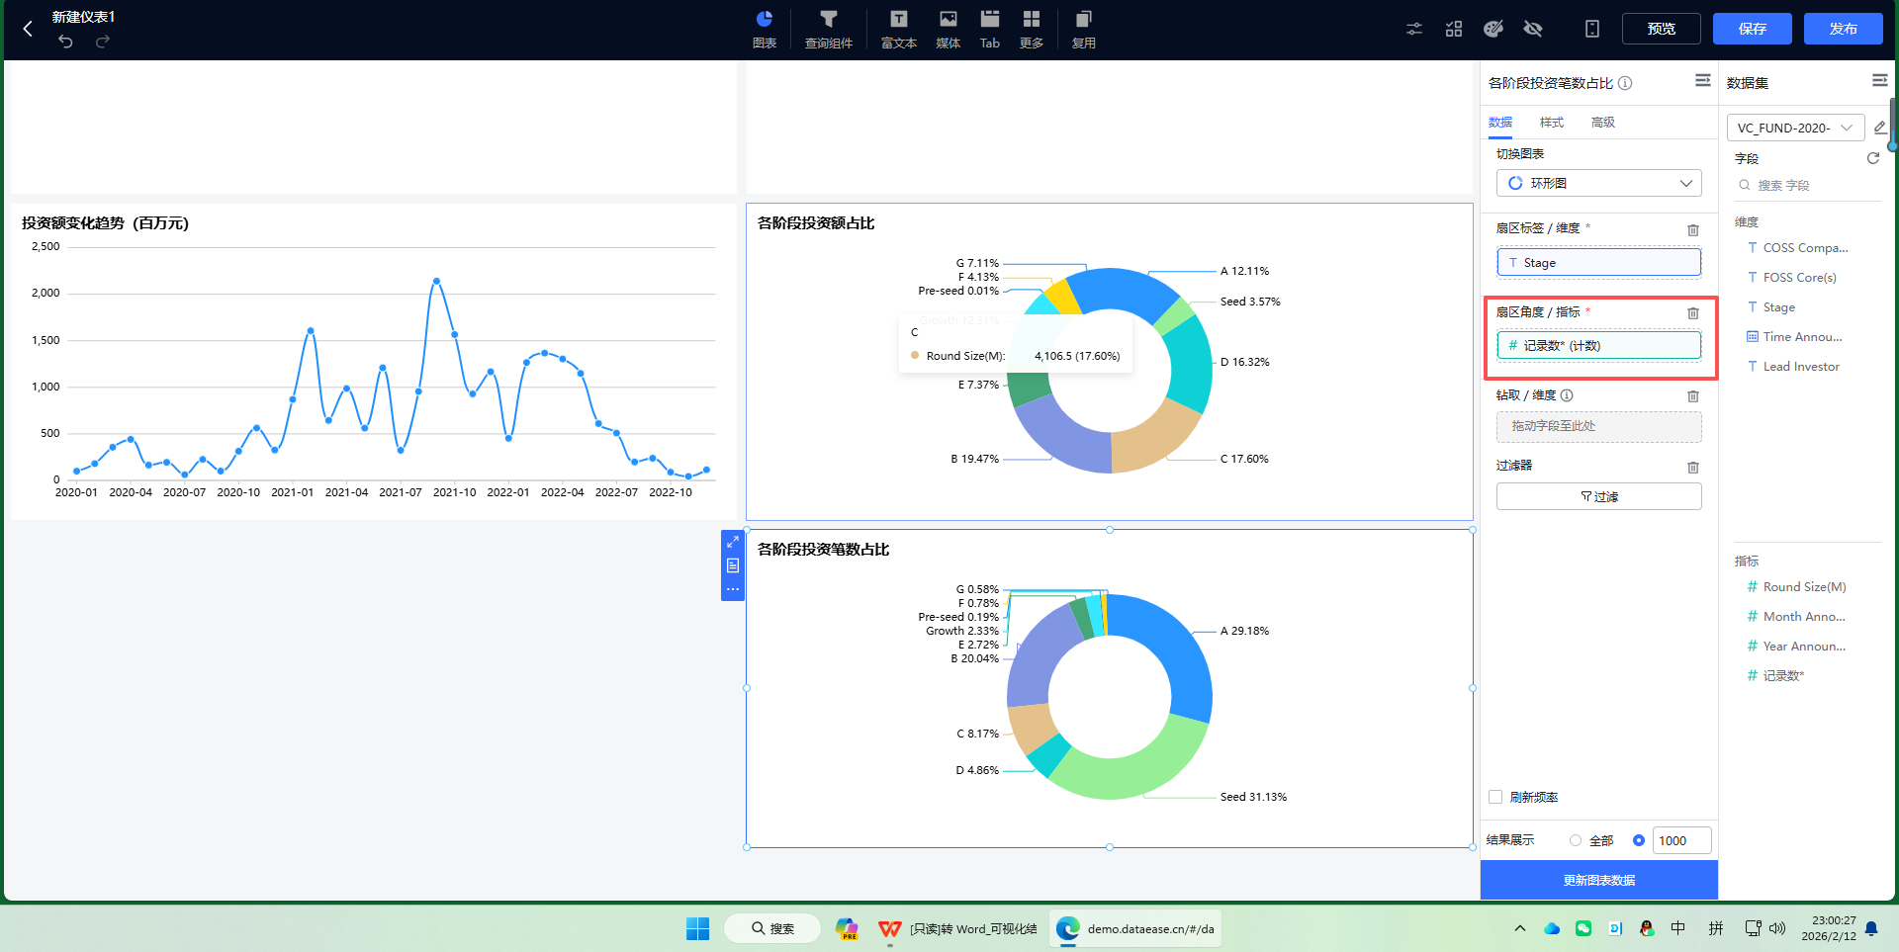Open the batch-select grid icon in header
The image size is (1899, 952).
(1454, 29)
